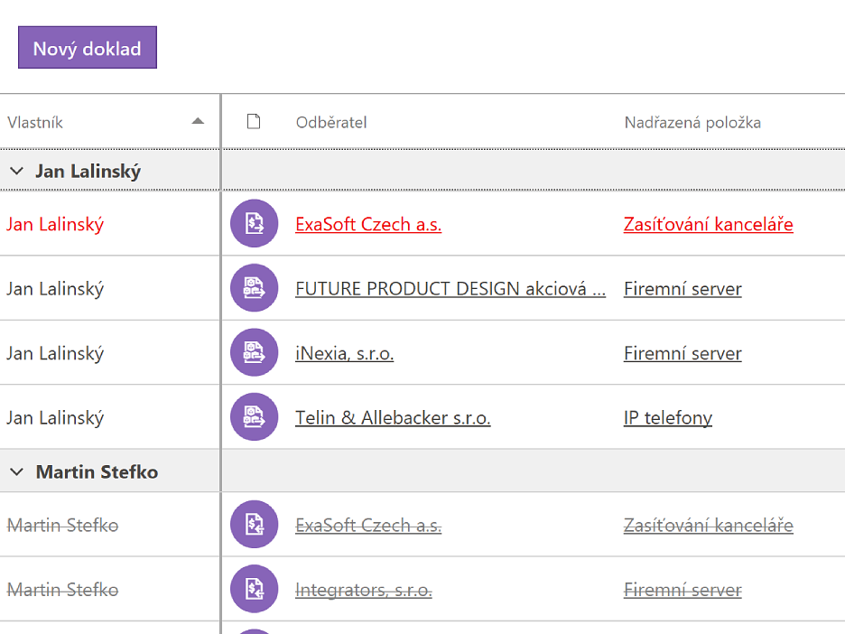Sort by the Vlastník column header

(35, 123)
